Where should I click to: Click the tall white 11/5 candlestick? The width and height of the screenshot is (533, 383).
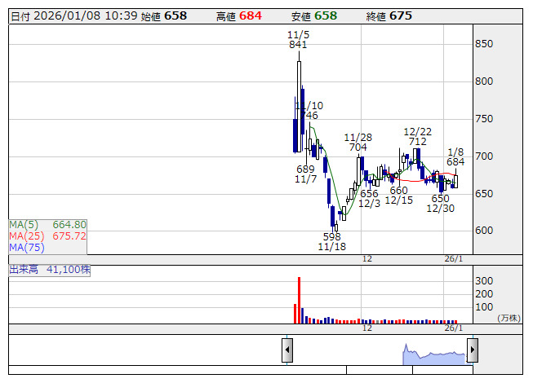pos(299,106)
